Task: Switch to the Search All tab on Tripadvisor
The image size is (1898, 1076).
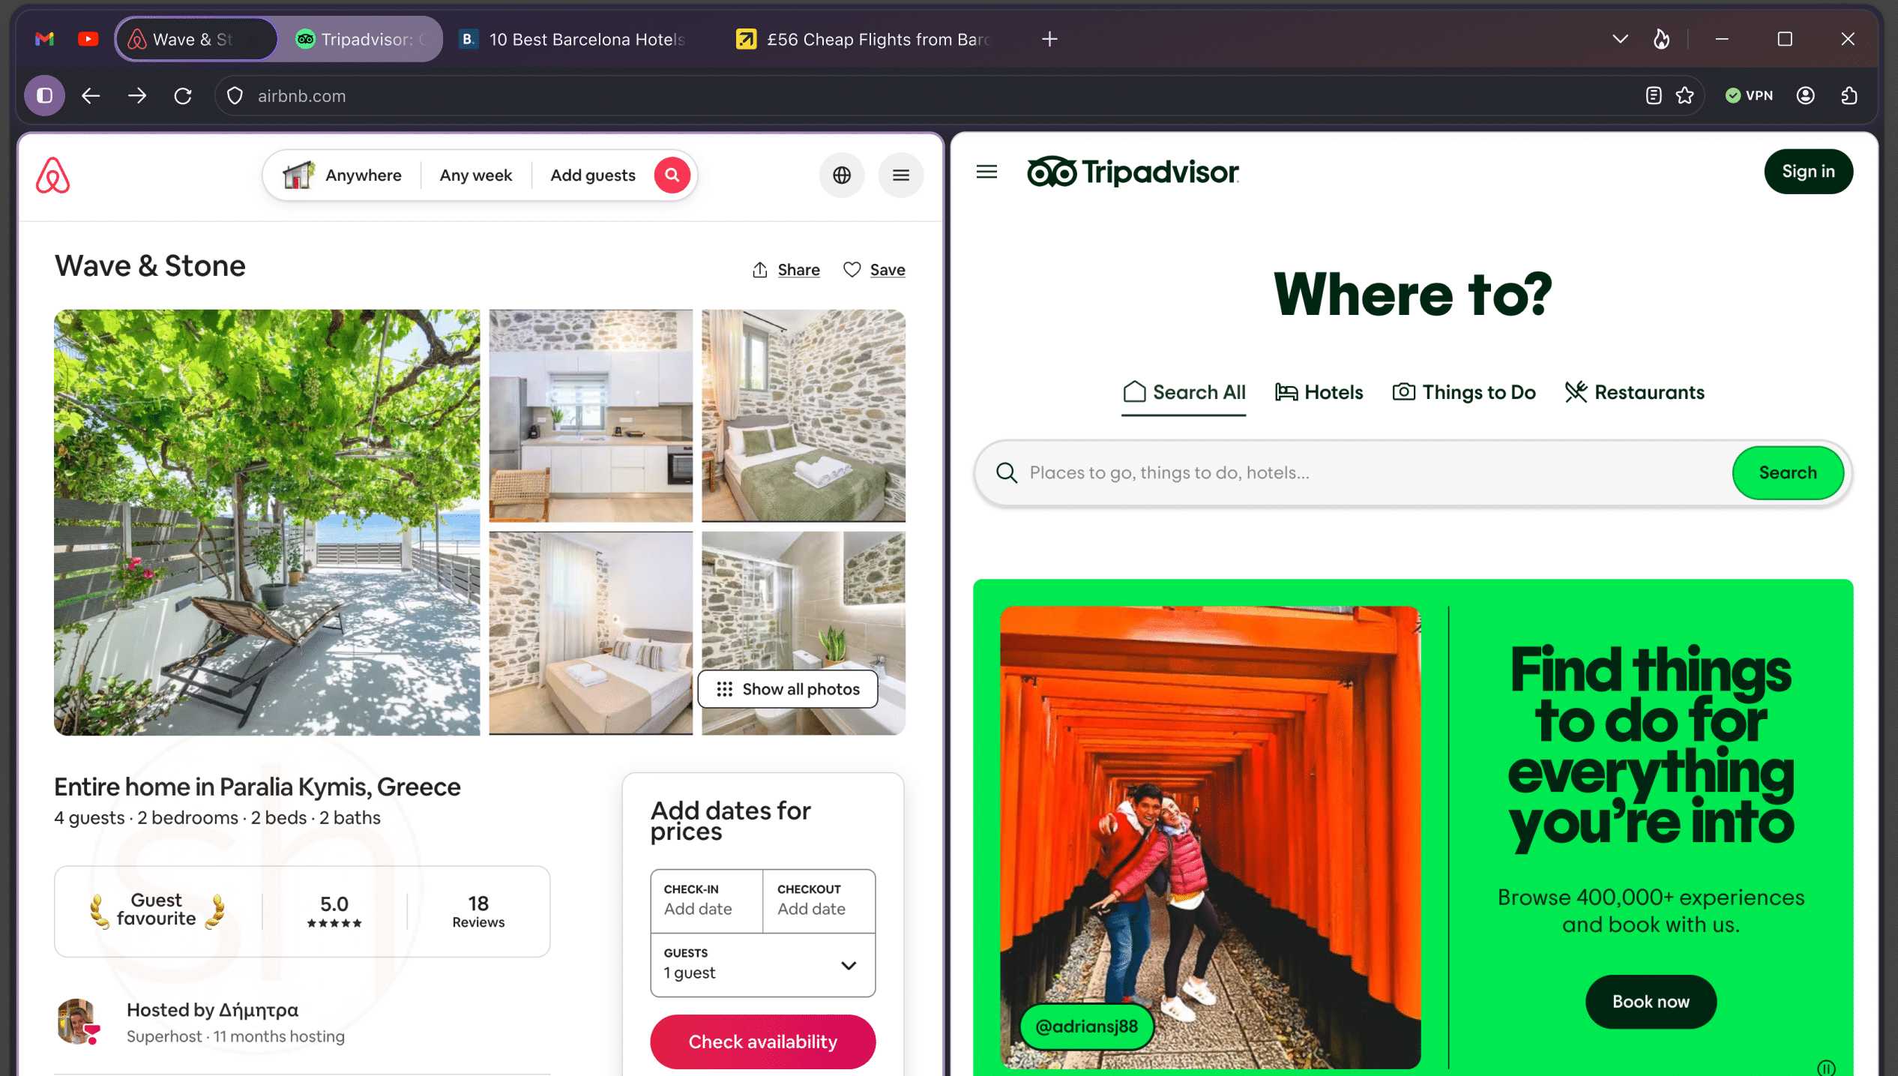Action: (1184, 391)
